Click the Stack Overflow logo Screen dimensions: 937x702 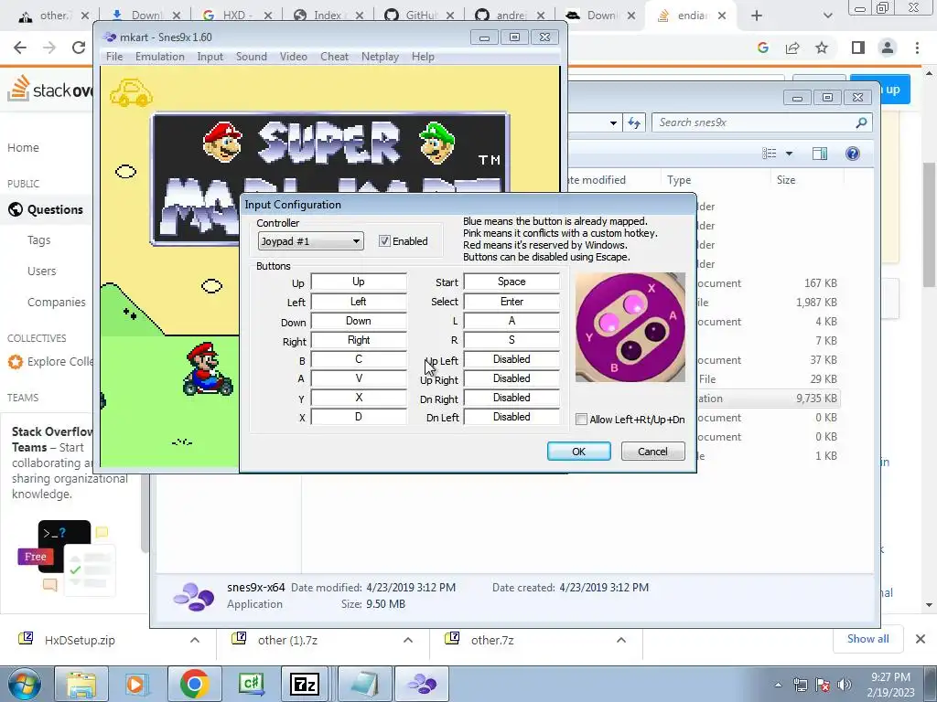[51, 90]
